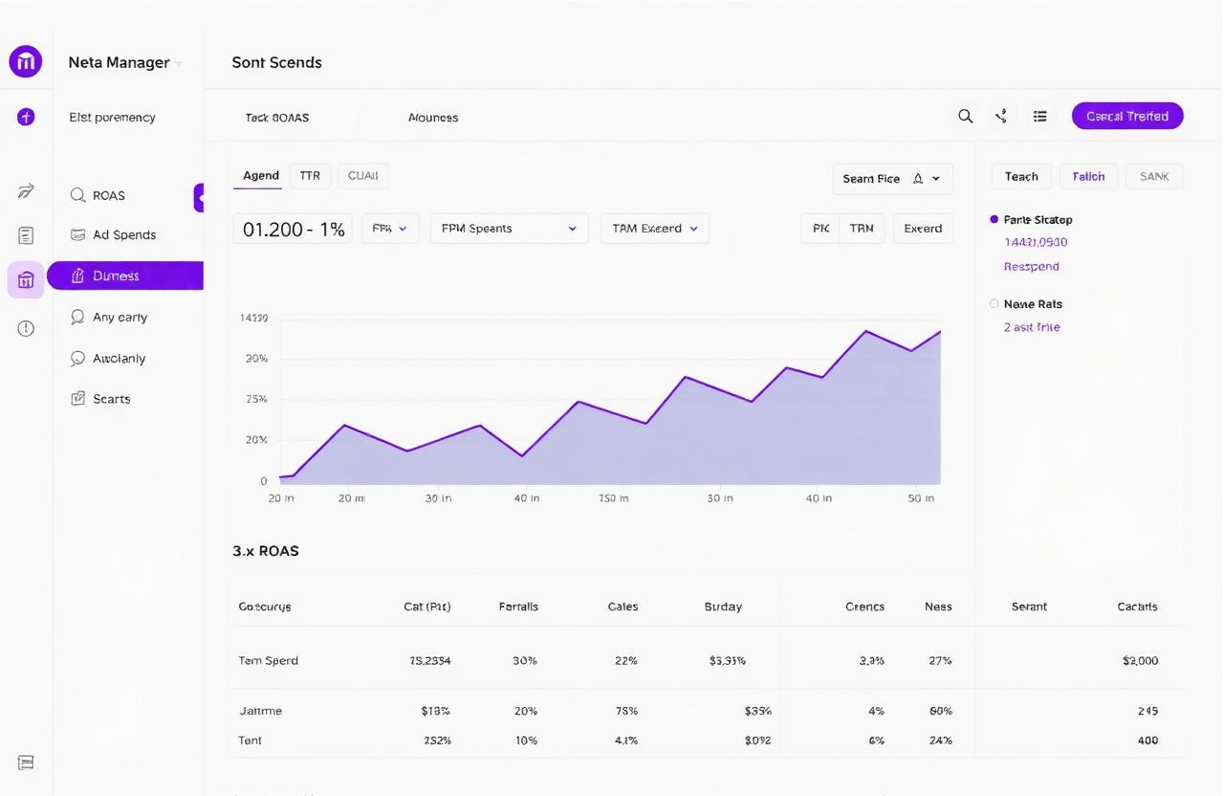Click the 01.200 - 1% range field
This screenshot has height=796, width=1224.
click(x=294, y=229)
